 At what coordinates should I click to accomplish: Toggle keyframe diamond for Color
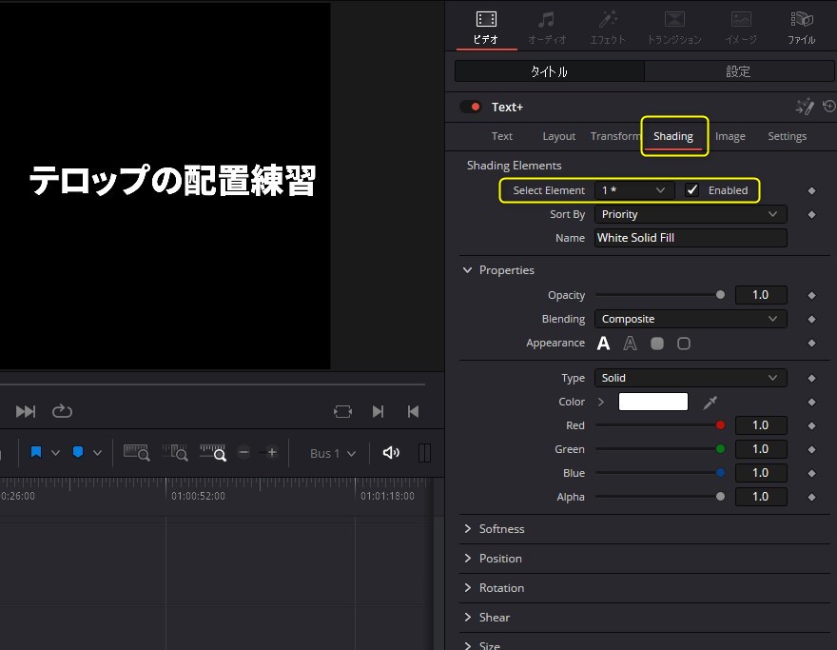812,403
